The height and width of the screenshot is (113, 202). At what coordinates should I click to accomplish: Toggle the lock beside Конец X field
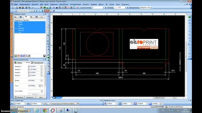point(29,73)
